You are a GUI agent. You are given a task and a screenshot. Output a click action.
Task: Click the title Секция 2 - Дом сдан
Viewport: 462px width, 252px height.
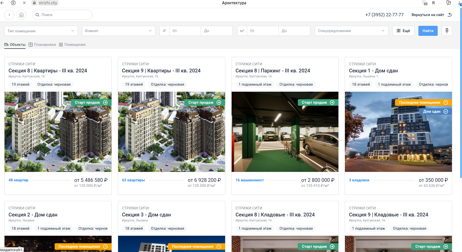point(33,215)
